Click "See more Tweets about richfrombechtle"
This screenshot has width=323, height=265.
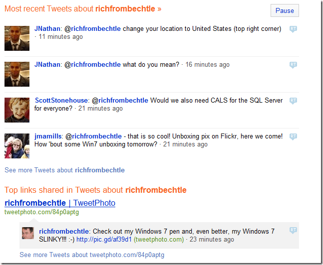point(64,170)
